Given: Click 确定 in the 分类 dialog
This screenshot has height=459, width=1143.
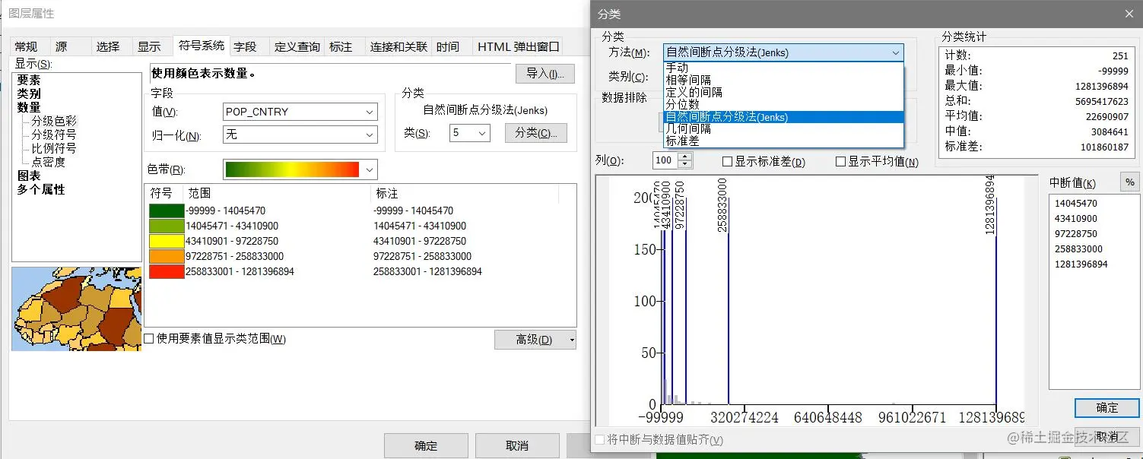Looking at the screenshot, I should (x=1106, y=408).
